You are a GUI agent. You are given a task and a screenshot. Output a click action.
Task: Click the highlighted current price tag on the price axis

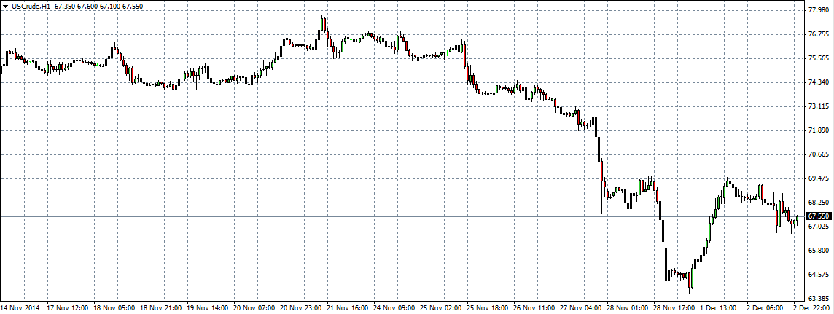pos(819,216)
